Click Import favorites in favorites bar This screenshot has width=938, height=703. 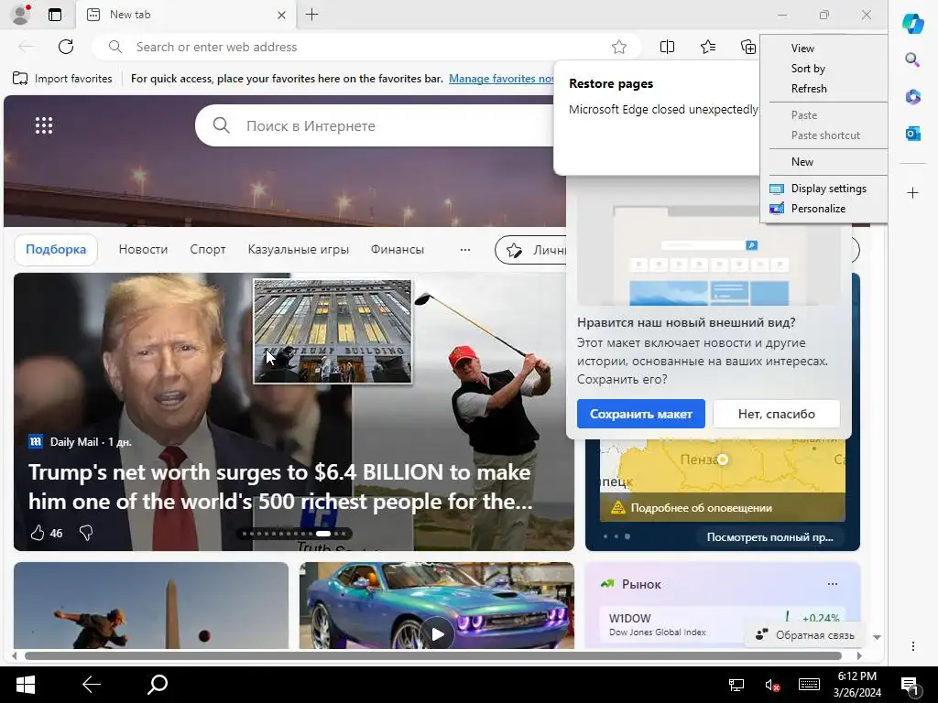tap(62, 79)
